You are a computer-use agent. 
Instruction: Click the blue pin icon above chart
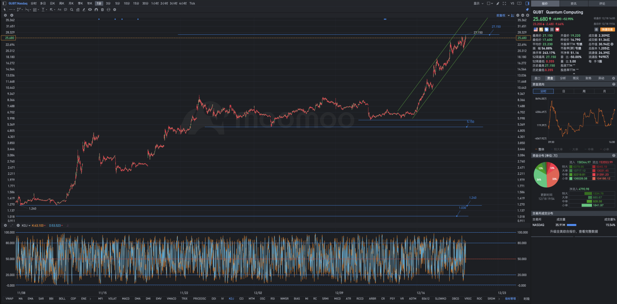tap(527, 10)
